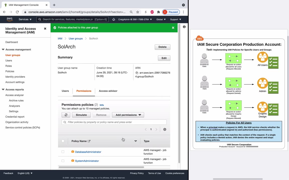
Task: Refresh the permissions policies list
Action: pyautogui.click(x=66, y=115)
